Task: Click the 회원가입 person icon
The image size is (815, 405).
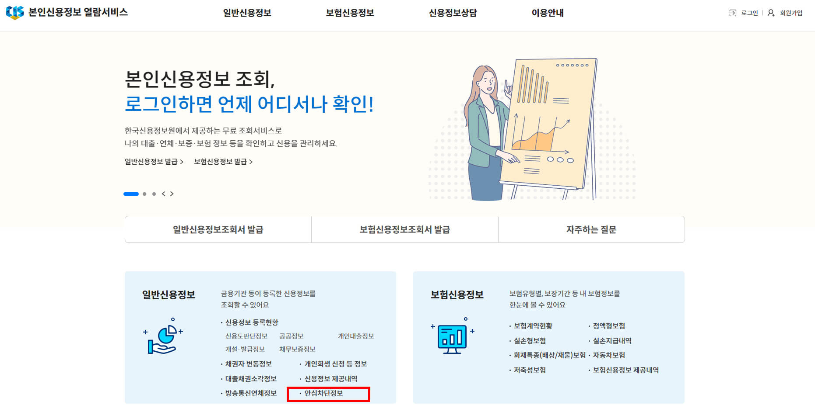Action: (770, 13)
